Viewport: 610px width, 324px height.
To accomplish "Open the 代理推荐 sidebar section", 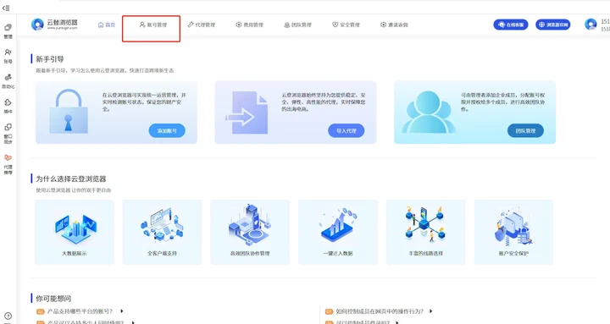I will 8,164.
